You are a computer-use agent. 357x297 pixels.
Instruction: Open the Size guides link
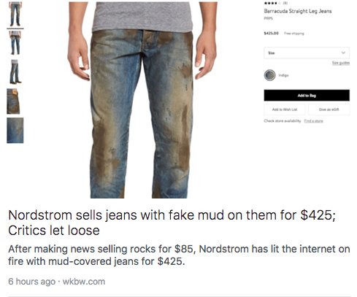(341, 63)
